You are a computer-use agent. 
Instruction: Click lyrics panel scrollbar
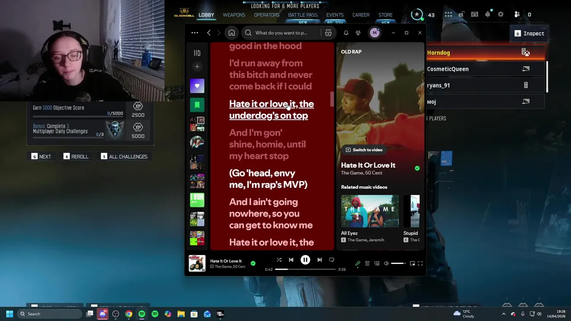click(332, 99)
